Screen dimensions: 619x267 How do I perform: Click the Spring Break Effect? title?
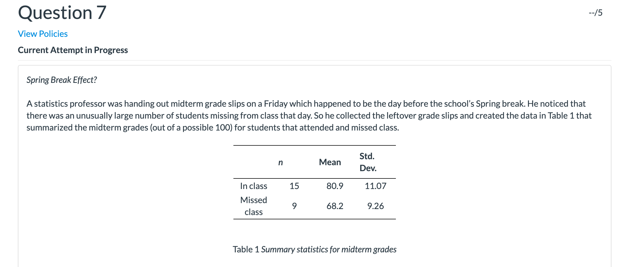[x=62, y=80]
